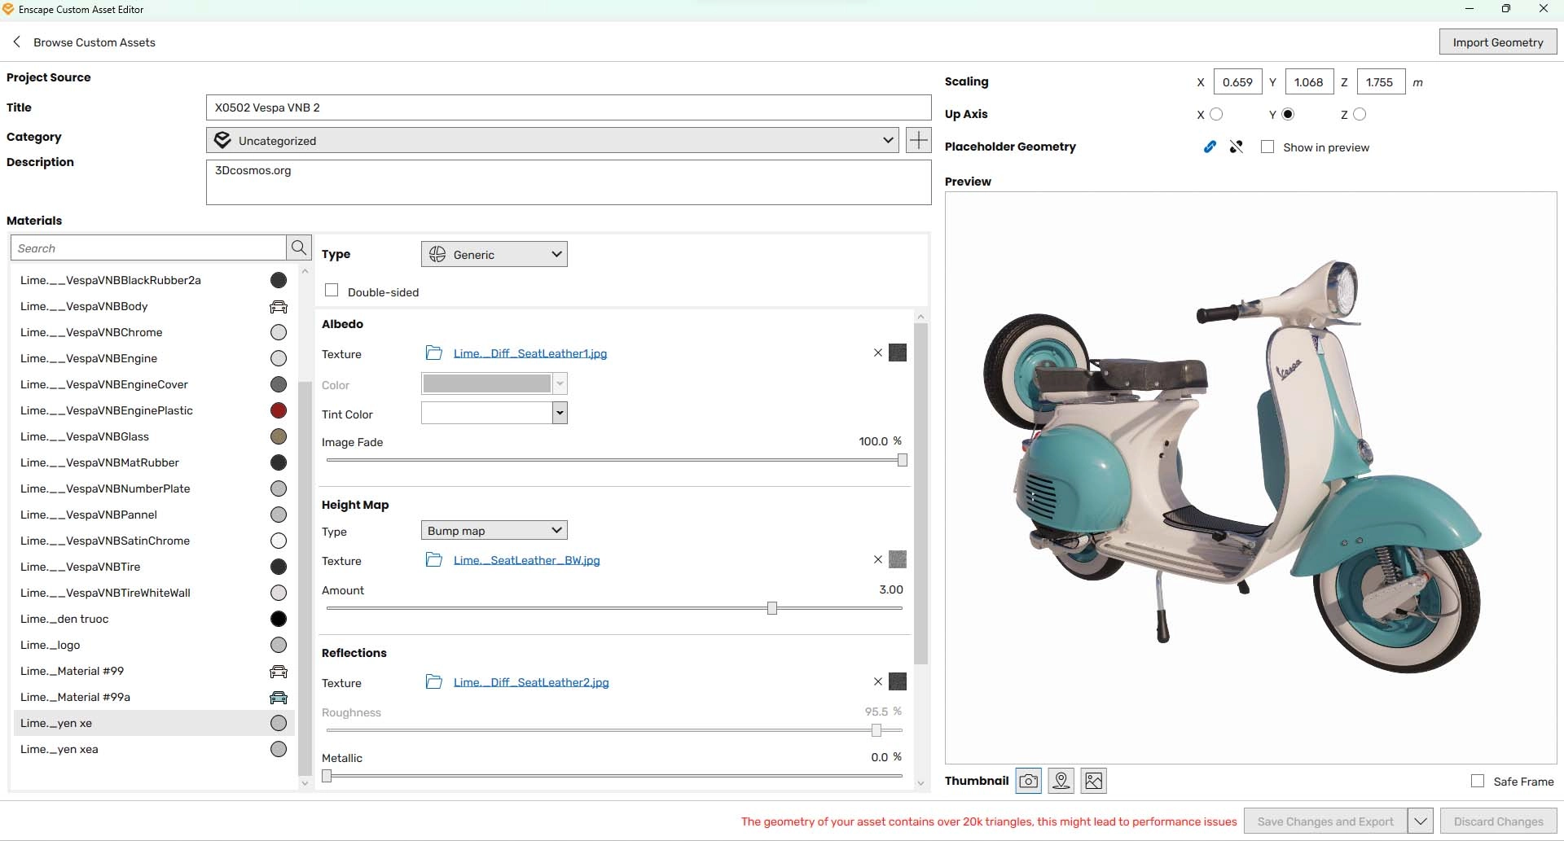The image size is (1564, 841).
Task: Open the Bump map type dropdown
Action: click(x=494, y=531)
